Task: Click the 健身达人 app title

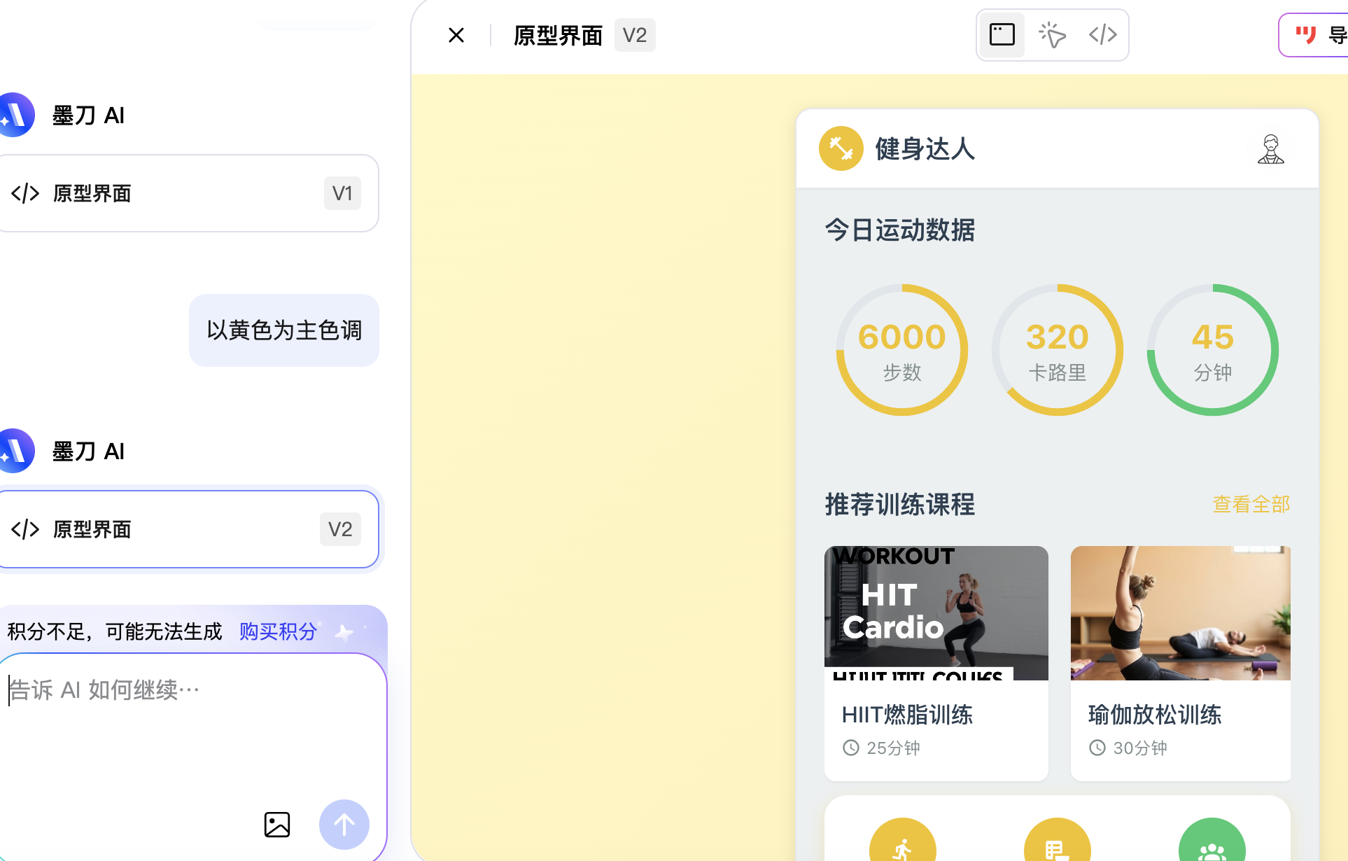Action: pyautogui.click(x=925, y=148)
